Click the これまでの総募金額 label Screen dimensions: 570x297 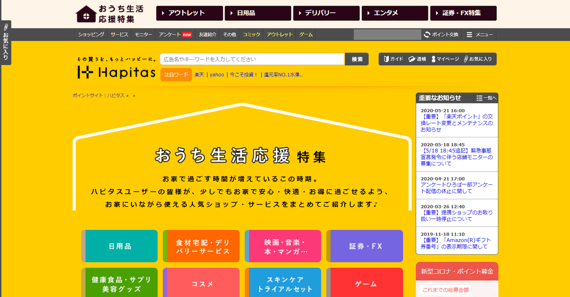pyautogui.click(x=446, y=290)
